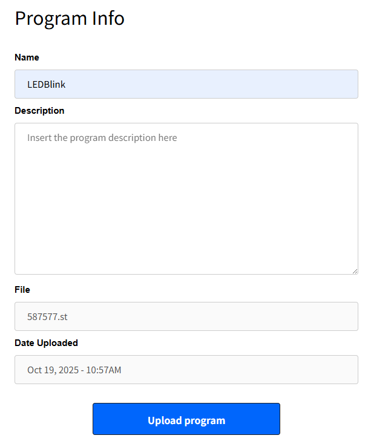
Task: Focus the Name field containing LEDBlink
Action: (186, 84)
